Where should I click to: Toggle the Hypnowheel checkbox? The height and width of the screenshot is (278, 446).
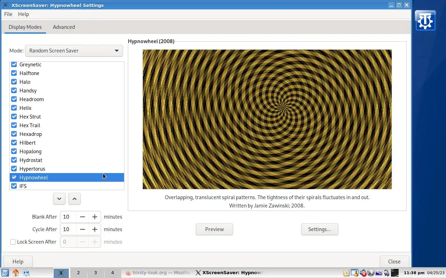[14, 178]
